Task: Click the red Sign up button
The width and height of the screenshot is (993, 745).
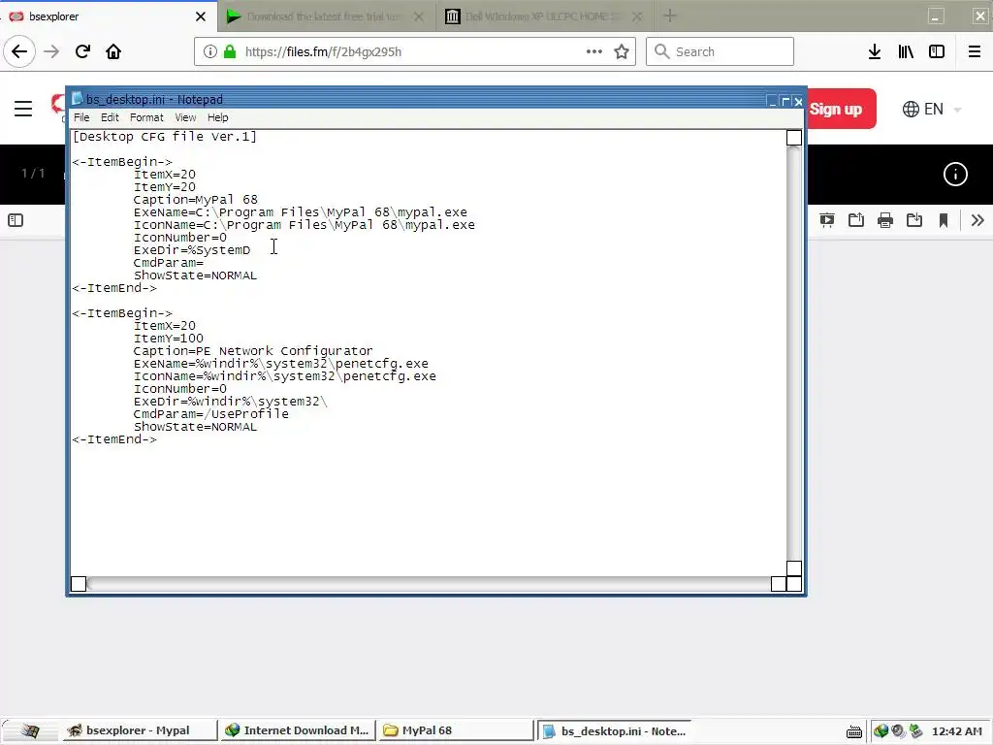Action: pos(842,109)
